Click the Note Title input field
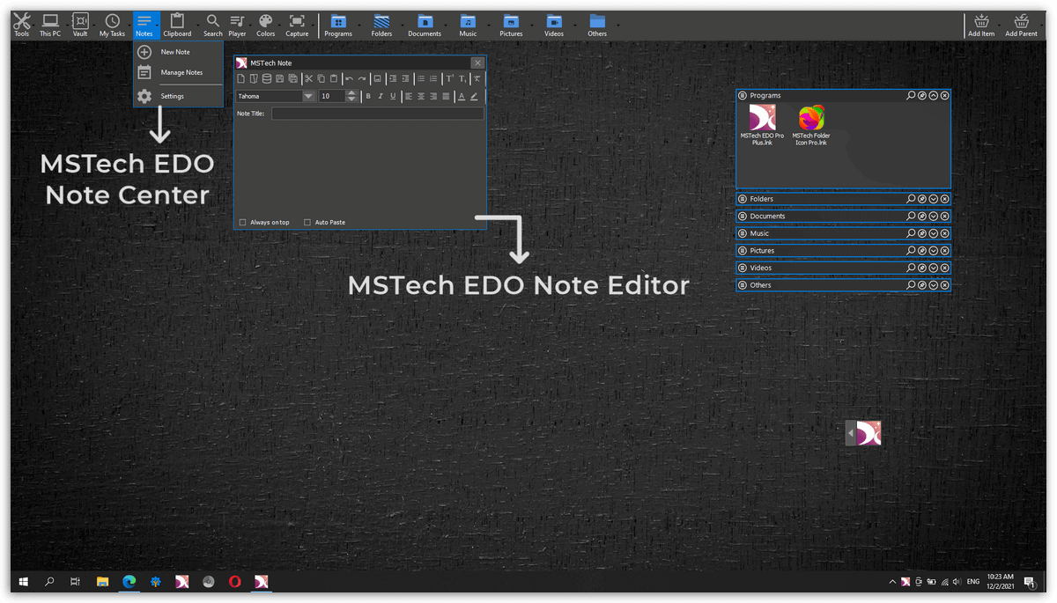Screen dimensions: 1057x603 (378, 114)
